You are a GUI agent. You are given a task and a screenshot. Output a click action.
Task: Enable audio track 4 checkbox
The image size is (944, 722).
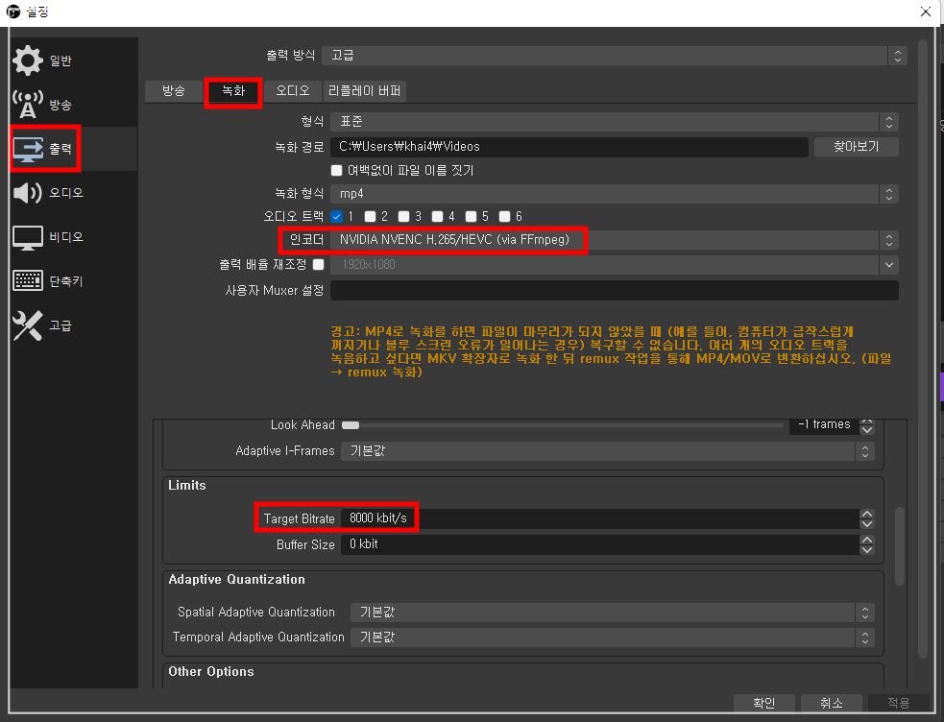point(438,216)
